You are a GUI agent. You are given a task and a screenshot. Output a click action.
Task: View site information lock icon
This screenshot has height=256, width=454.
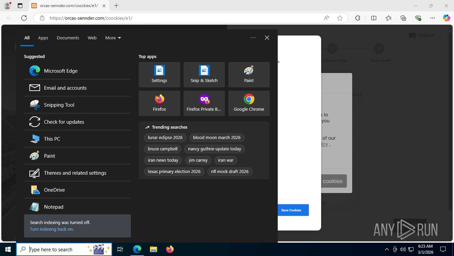(42, 18)
